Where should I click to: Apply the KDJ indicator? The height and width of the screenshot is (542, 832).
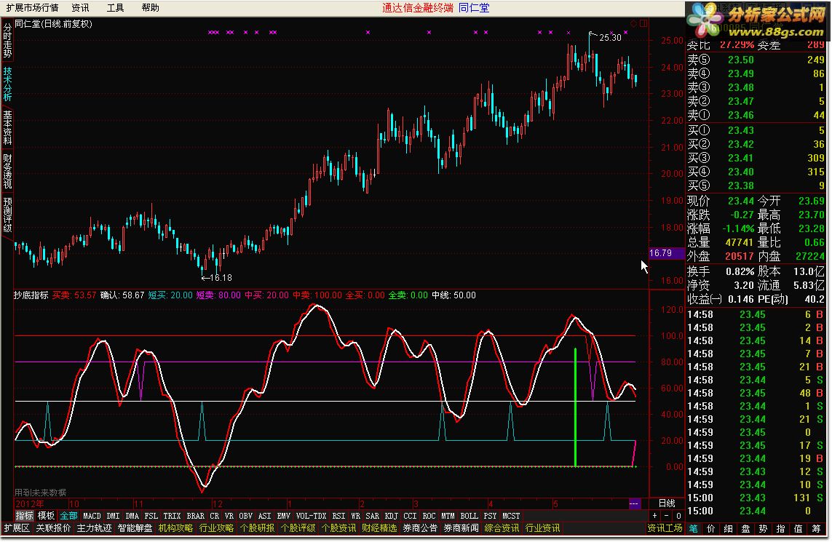[391, 516]
